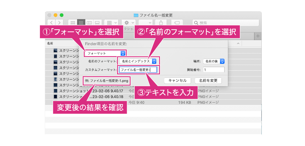Switch Finder to list view

(81, 23)
